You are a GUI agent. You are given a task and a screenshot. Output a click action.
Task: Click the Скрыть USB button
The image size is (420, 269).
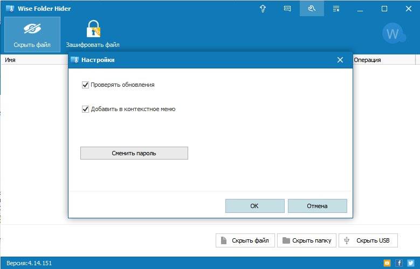pyautogui.click(x=368, y=240)
